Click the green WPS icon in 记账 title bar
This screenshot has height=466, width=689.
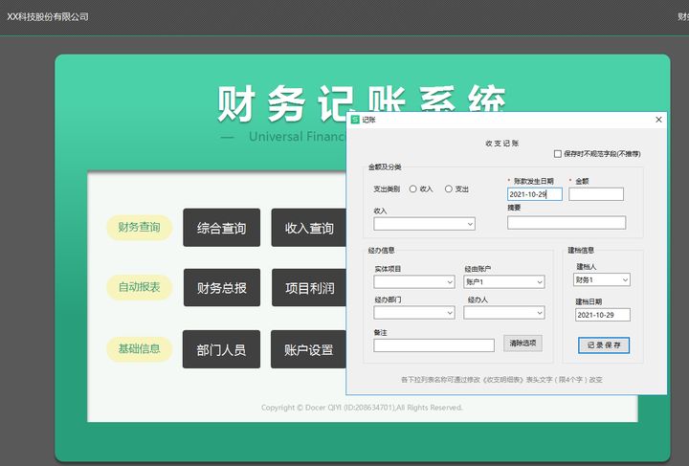click(355, 120)
